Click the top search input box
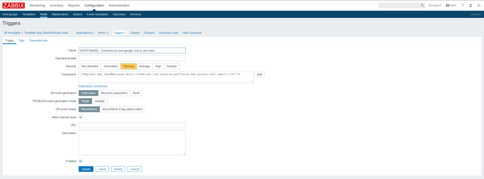The image size is (484, 179). coord(399,5)
